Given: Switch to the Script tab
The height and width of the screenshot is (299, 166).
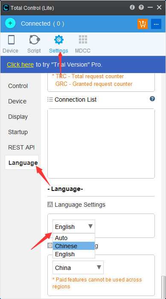Looking at the screenshot, I should (34, 44).
